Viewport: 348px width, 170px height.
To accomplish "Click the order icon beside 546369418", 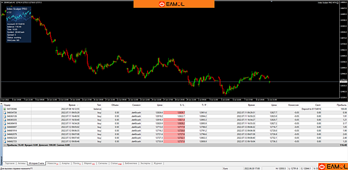I will coord(5,123).
